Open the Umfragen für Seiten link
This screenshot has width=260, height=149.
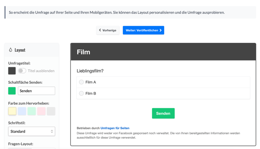tap(115, 128)
